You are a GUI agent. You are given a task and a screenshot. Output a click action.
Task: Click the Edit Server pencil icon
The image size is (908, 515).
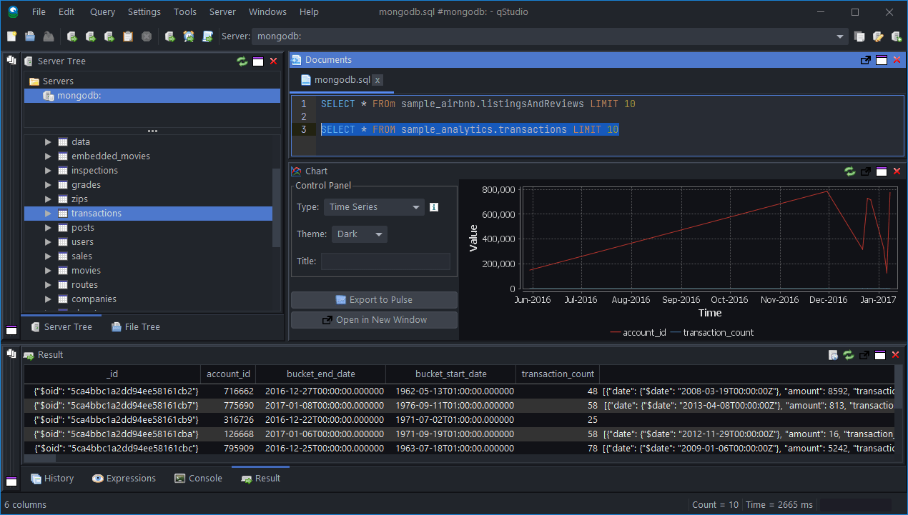tap(878, 36)
